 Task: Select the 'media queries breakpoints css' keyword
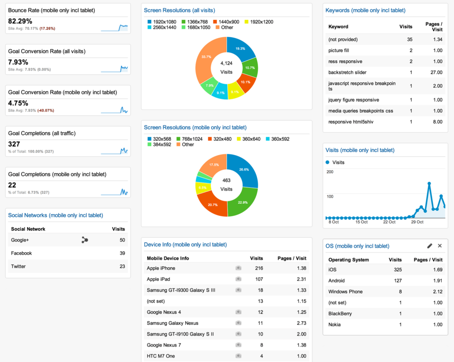pyautogui.click(x=385, y=111)
